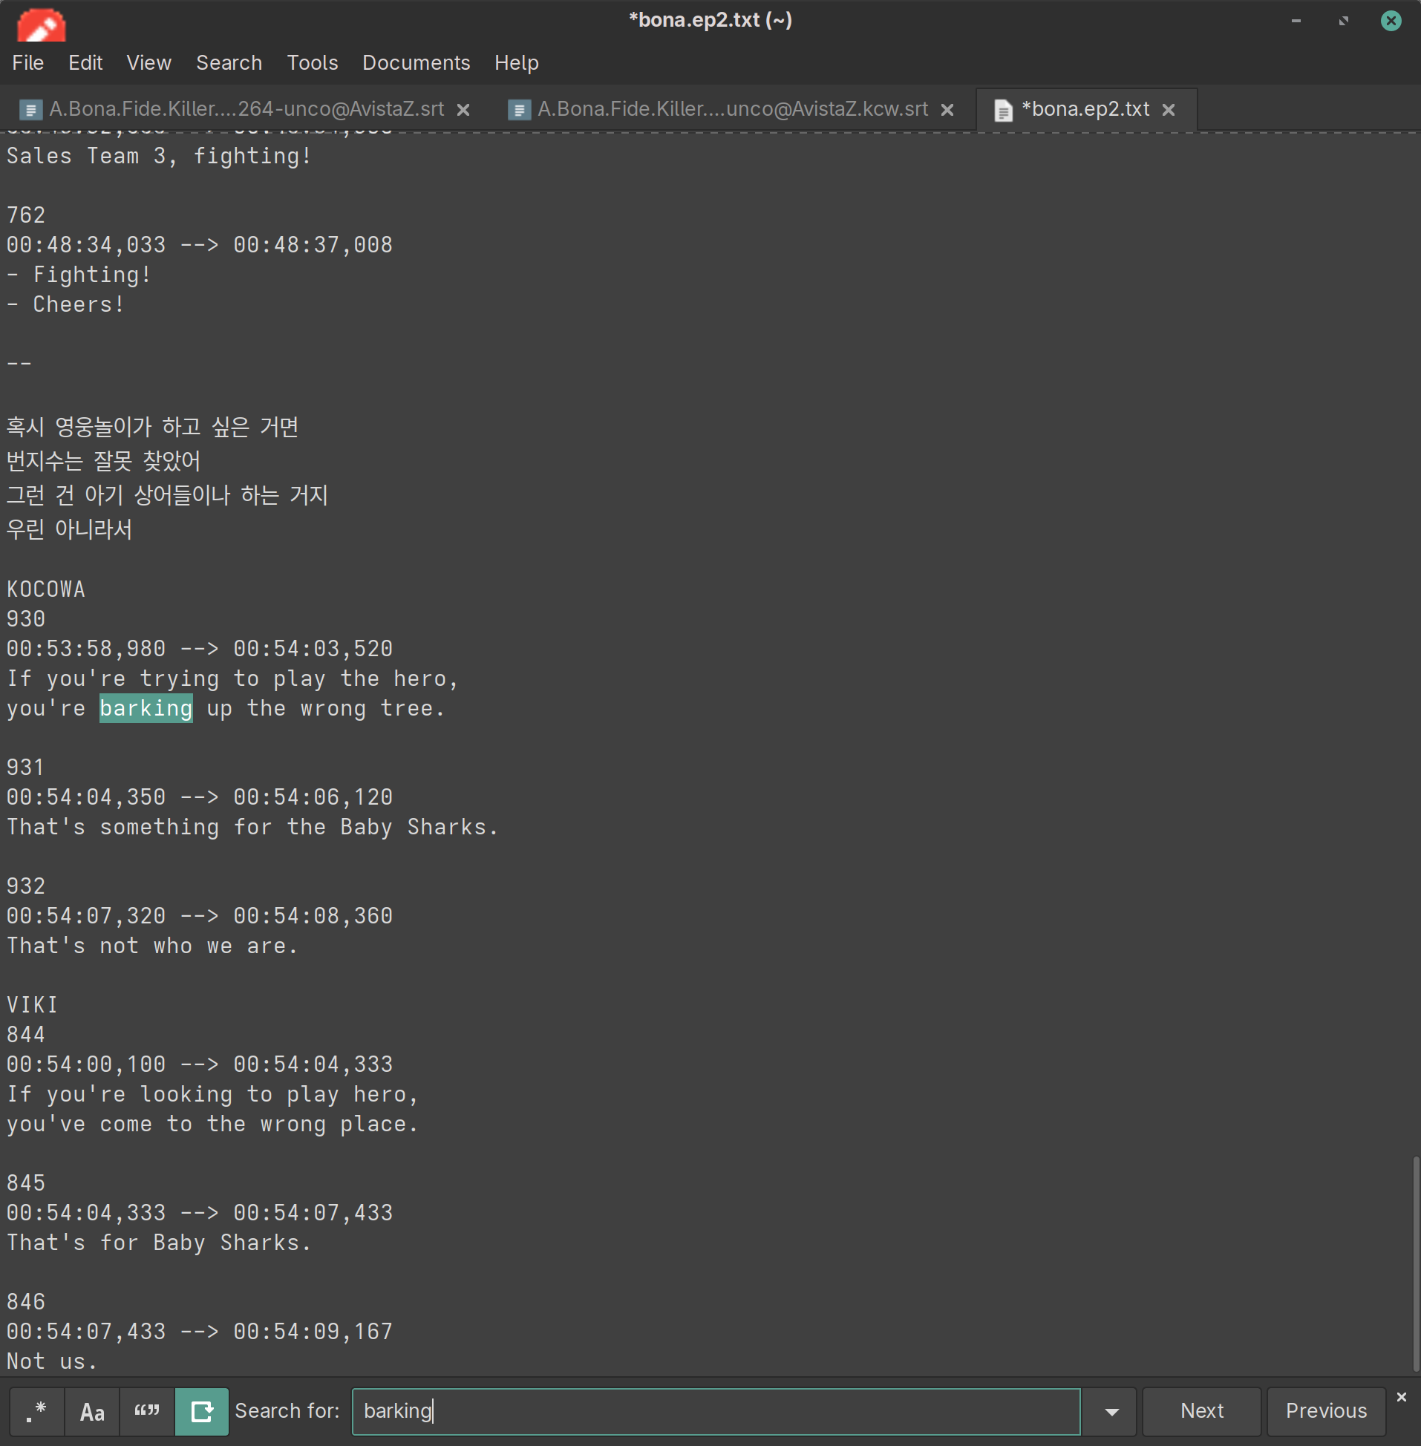The width and height of the screenshot is (1421, 1446).
Task: Close the AvistaZ.srt tab
Action: click(463, 111)
